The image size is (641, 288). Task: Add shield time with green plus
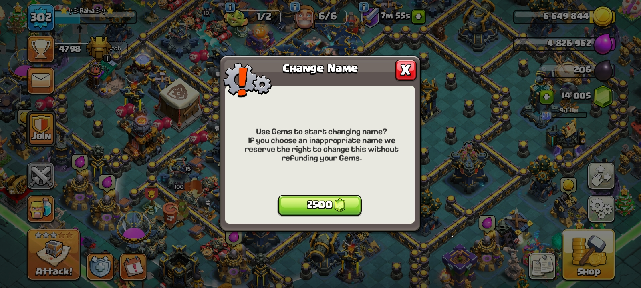[x=418, y=16]
